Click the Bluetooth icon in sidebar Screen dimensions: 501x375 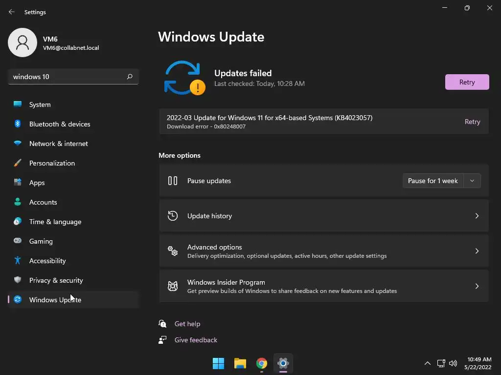tap(18, 124)
